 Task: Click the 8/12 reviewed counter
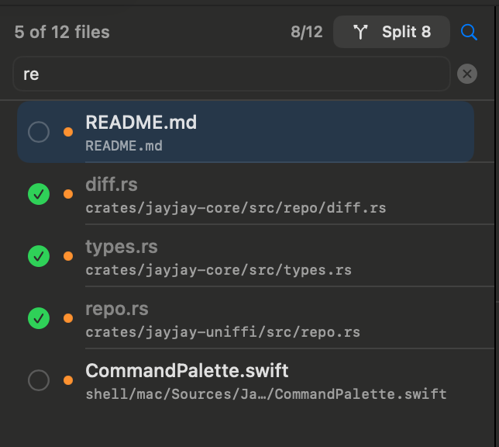tap(306, 32)
